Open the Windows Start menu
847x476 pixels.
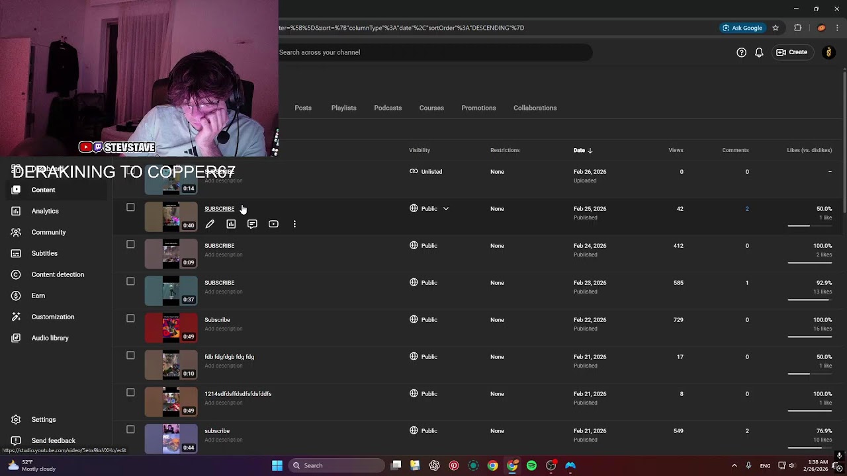(277, 465)
